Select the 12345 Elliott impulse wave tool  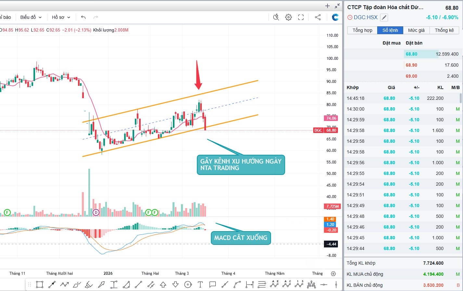pos(299,284)
